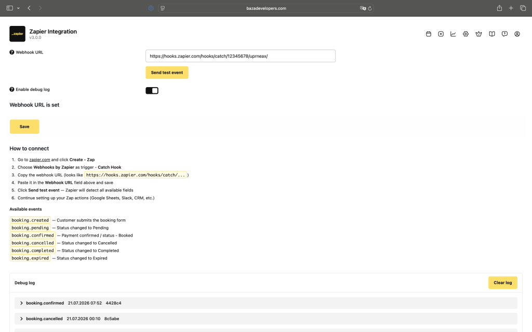The width and height of the screenshot is (532, 332).
Task: Open the analytics line chart icon
Action: 453,34
